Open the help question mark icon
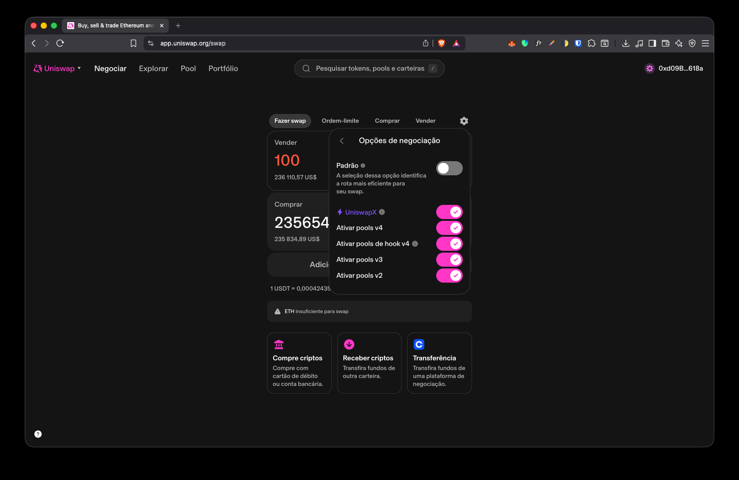Image resolution: width=739 pixels, height=480 pixels. click(38, 434)
